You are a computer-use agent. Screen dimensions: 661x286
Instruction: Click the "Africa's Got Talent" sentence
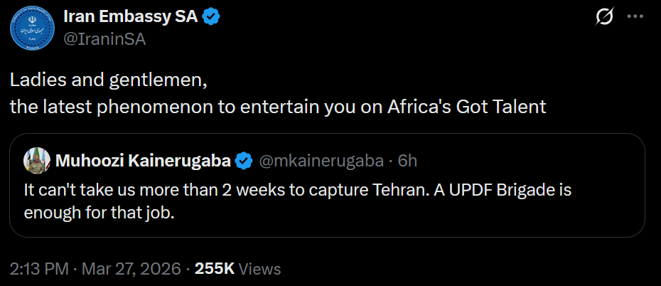pyautogui.click(x=466, y=107)
